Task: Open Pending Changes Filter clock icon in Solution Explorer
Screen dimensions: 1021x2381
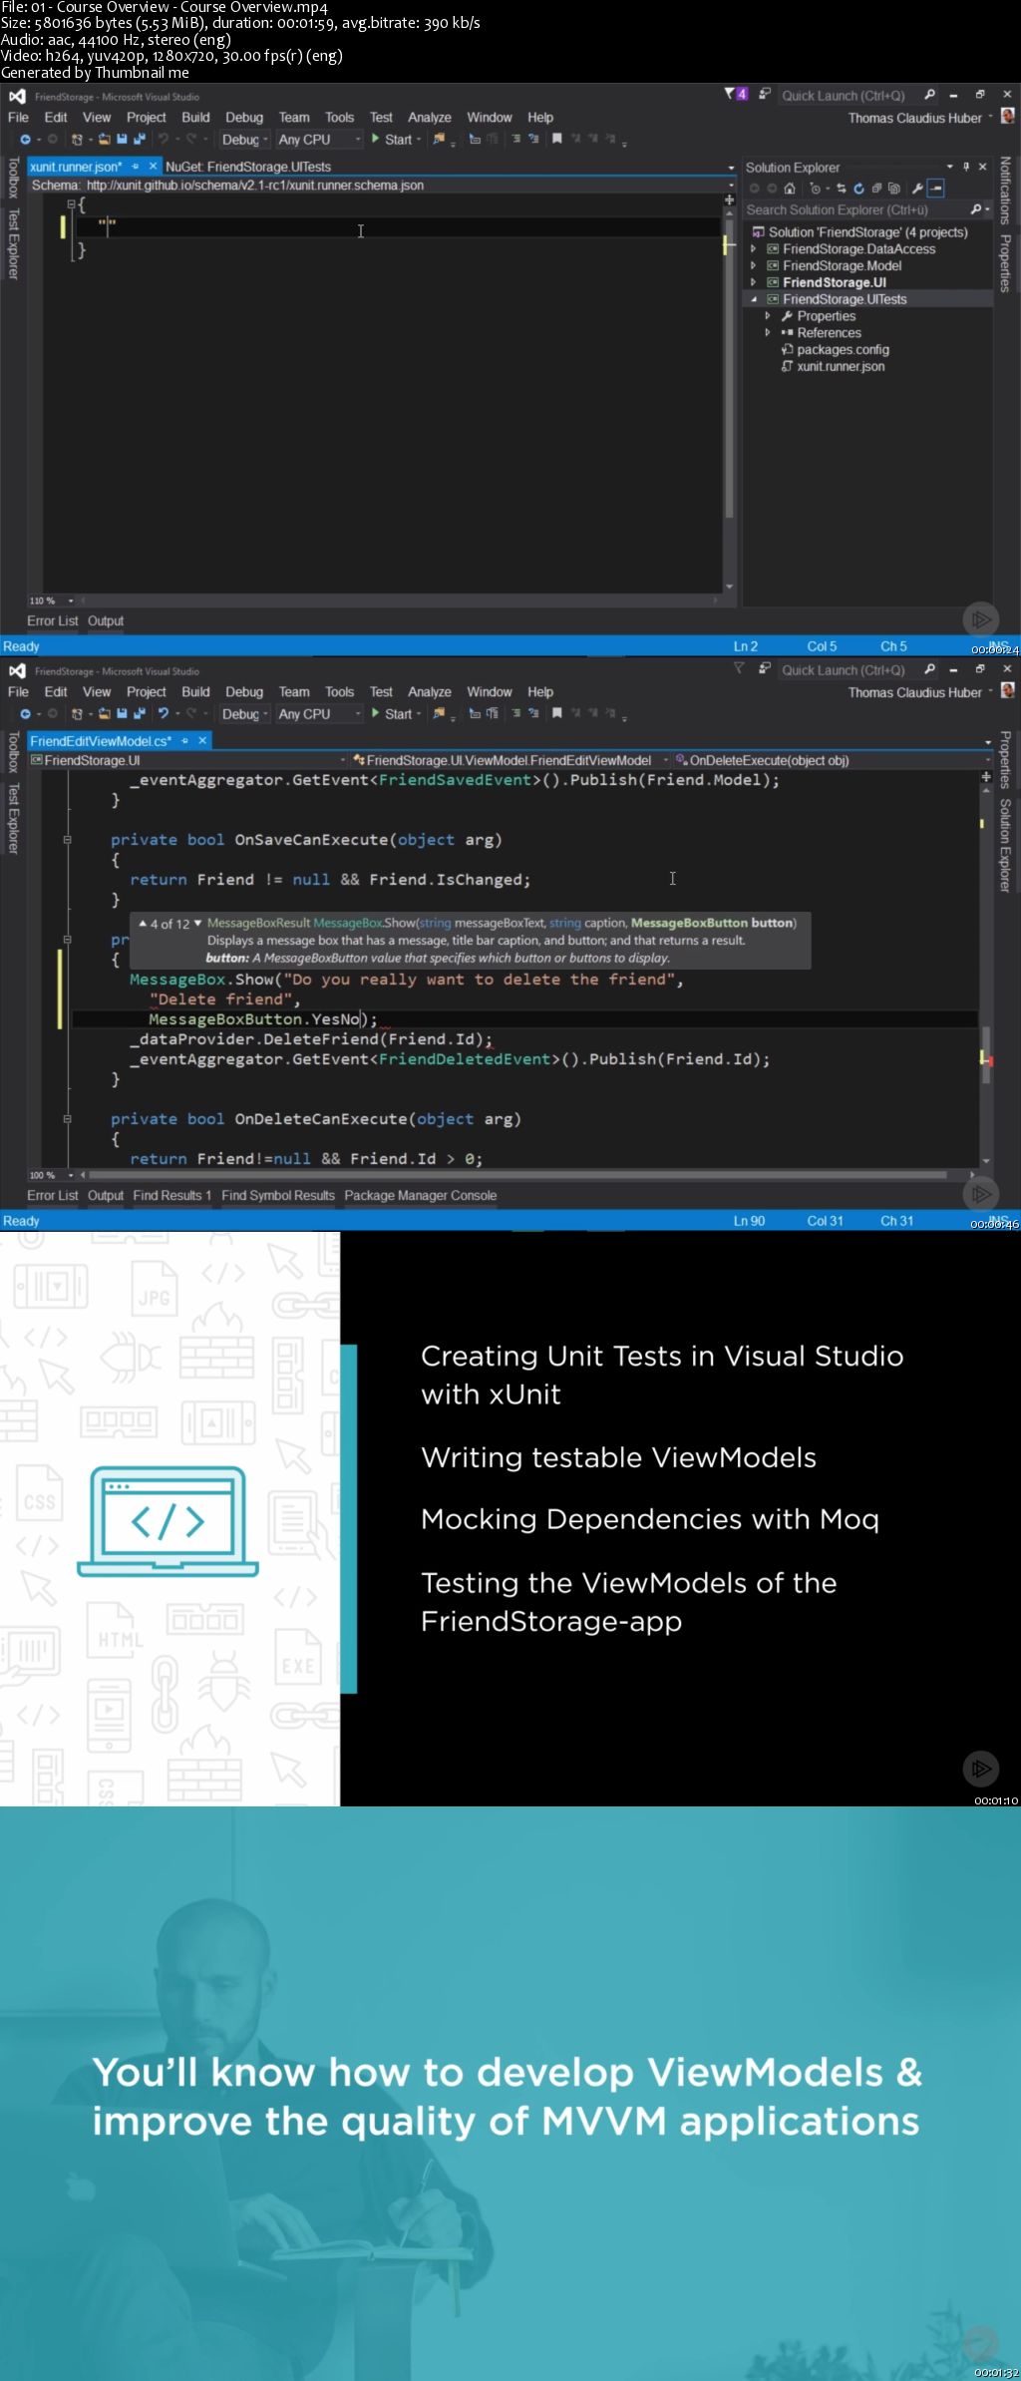Action: [816, 189]
